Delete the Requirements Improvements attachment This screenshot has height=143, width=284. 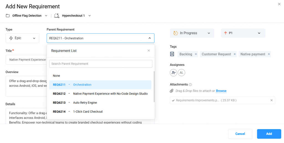pos(272,100)
